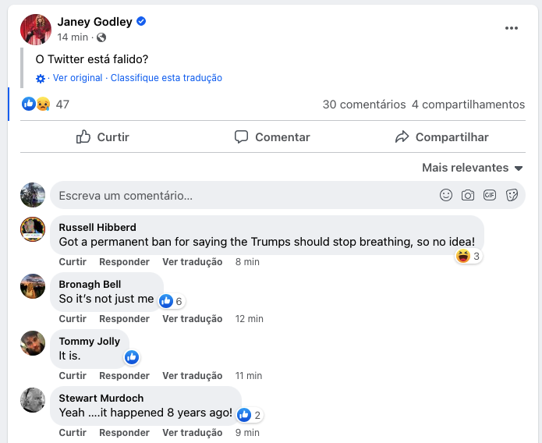Click the translation settings gear icon
This screenshot has height=443, width=542.
[41, 79]
